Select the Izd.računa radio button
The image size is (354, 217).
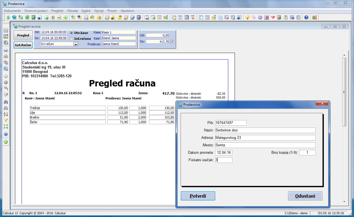(x=71, y=39)
